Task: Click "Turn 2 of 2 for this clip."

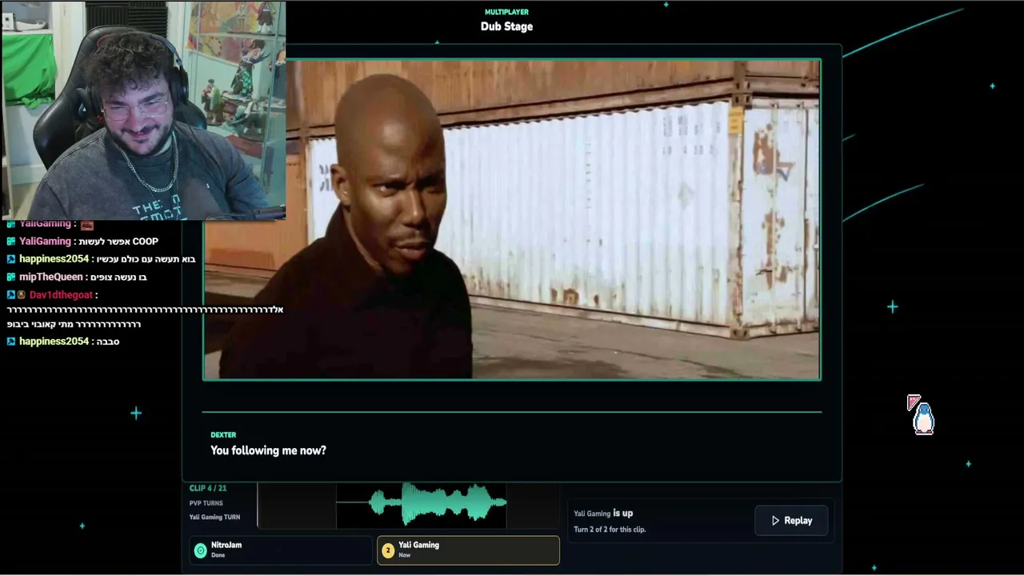Action: [x=610, y=530]
